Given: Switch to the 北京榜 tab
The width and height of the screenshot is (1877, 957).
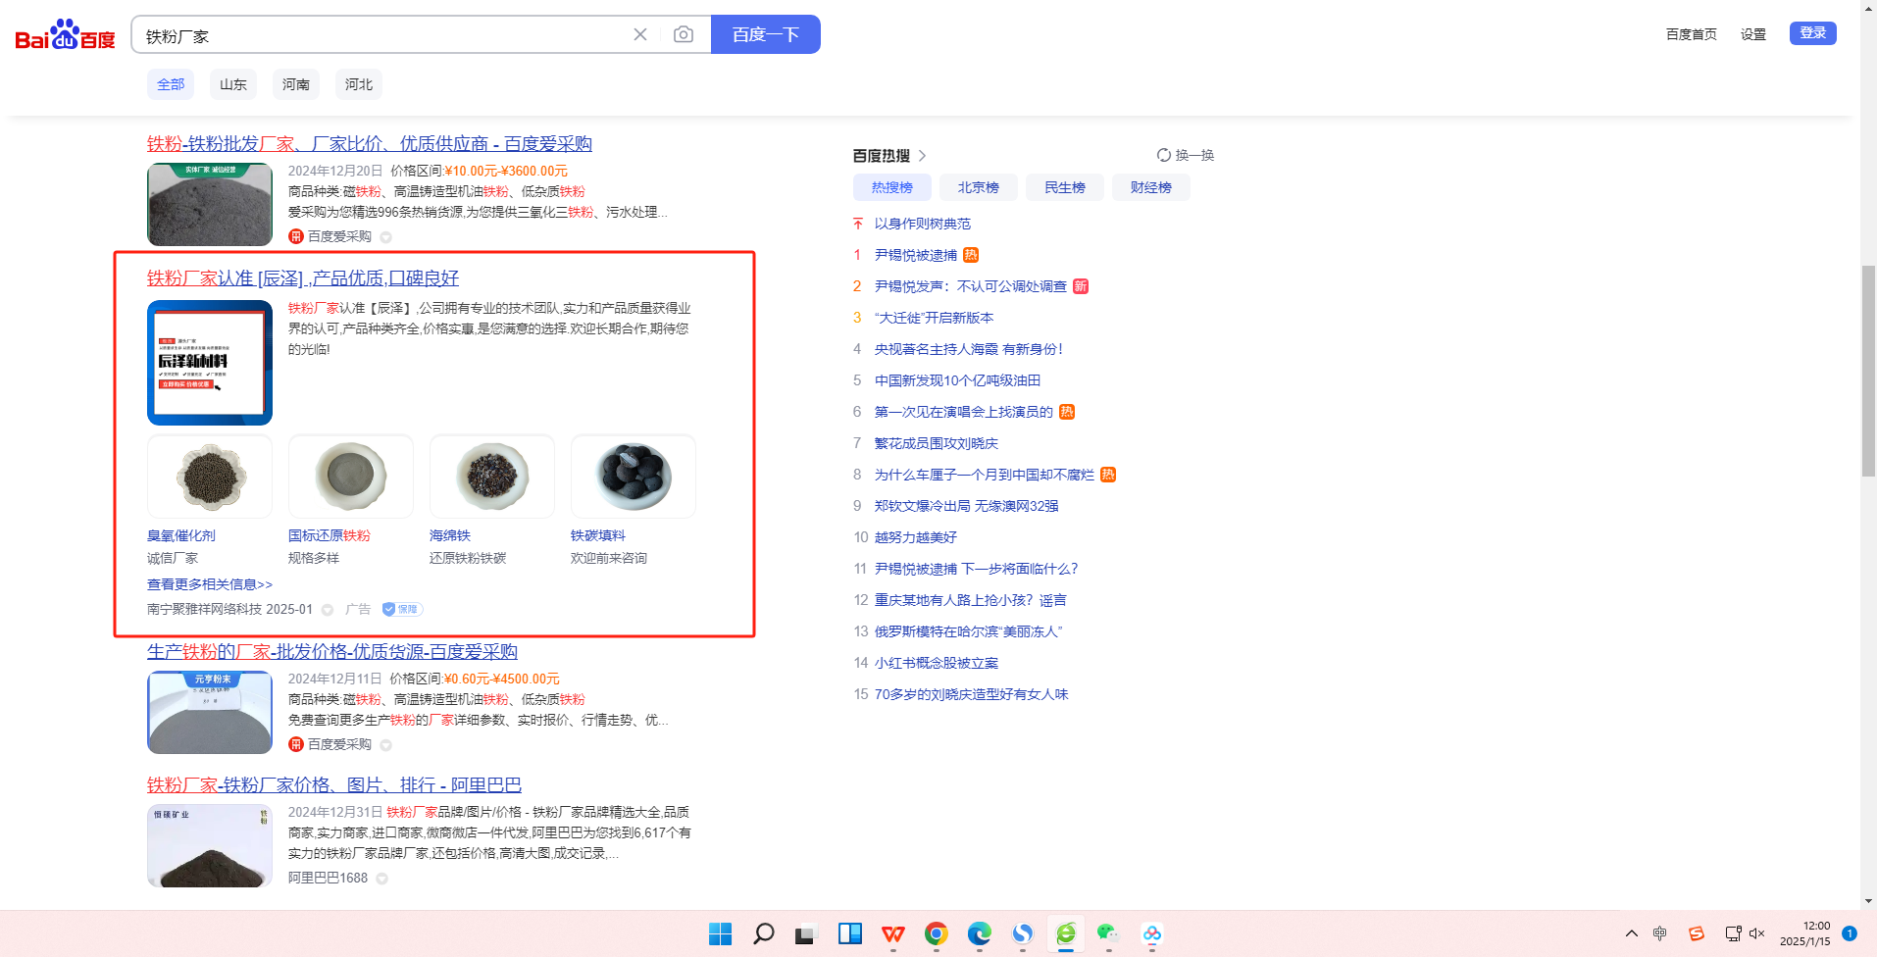Looking at the screenshot, I should (x=979, y=187).
